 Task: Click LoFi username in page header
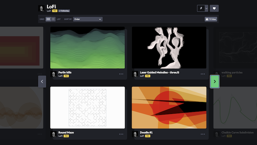click(49, 11)
